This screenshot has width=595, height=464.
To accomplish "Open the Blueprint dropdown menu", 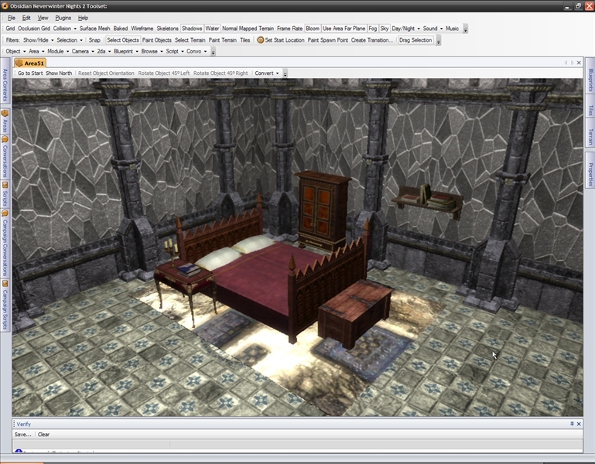I will [125, 51].
